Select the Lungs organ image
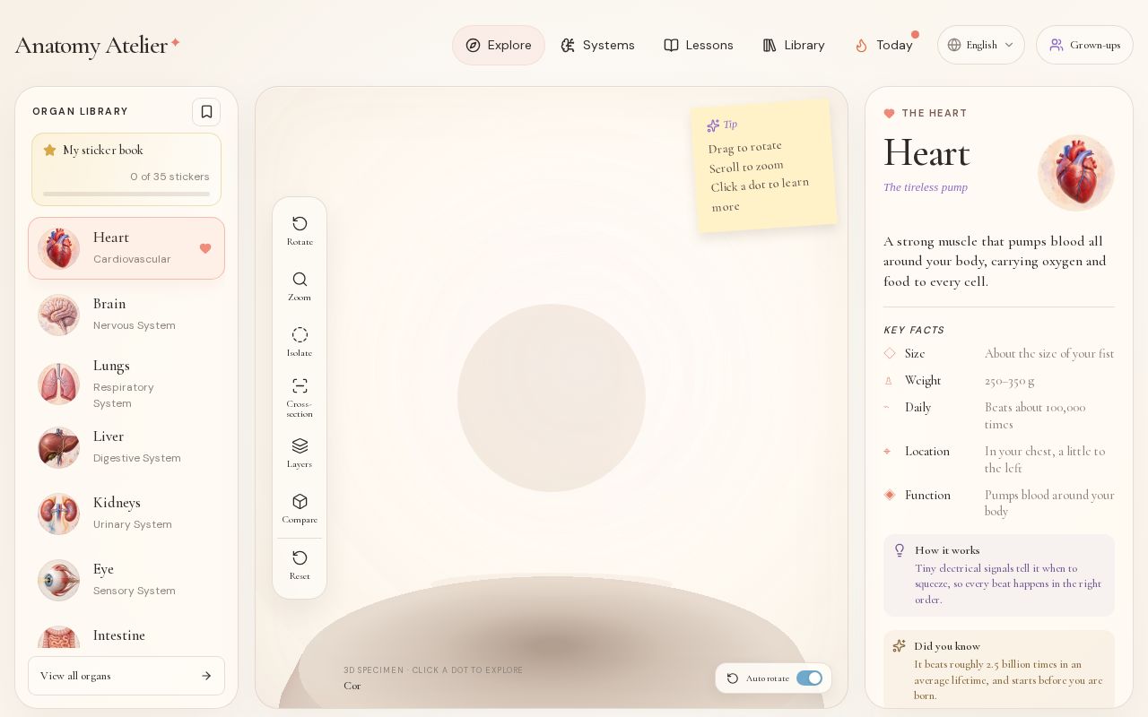 point(59,384)
